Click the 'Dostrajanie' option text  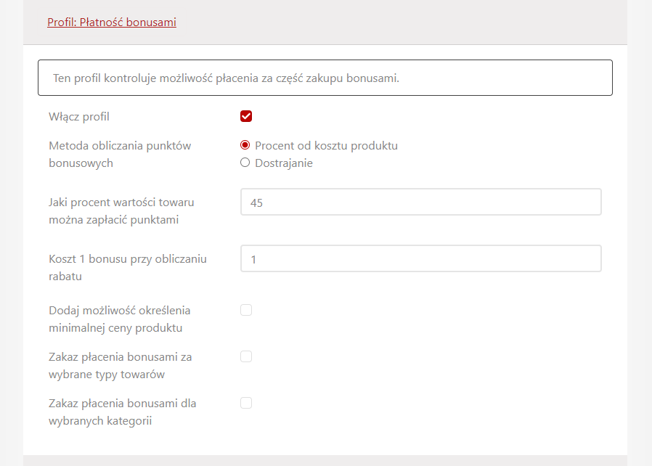[284, 163]
